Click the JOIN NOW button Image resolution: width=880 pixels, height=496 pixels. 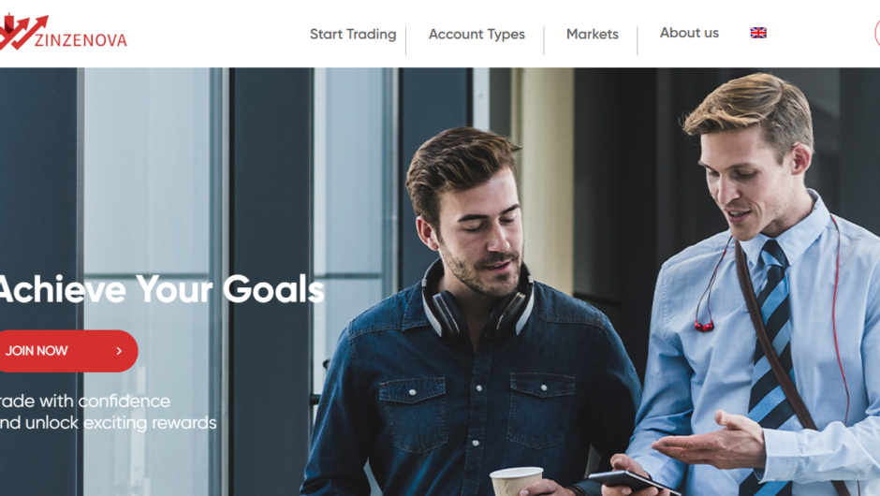[x=68, y=351]
